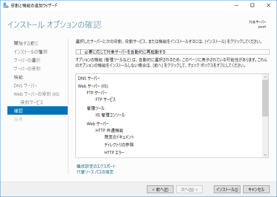
Task: Minimize the wizard window
Action: 236,6
